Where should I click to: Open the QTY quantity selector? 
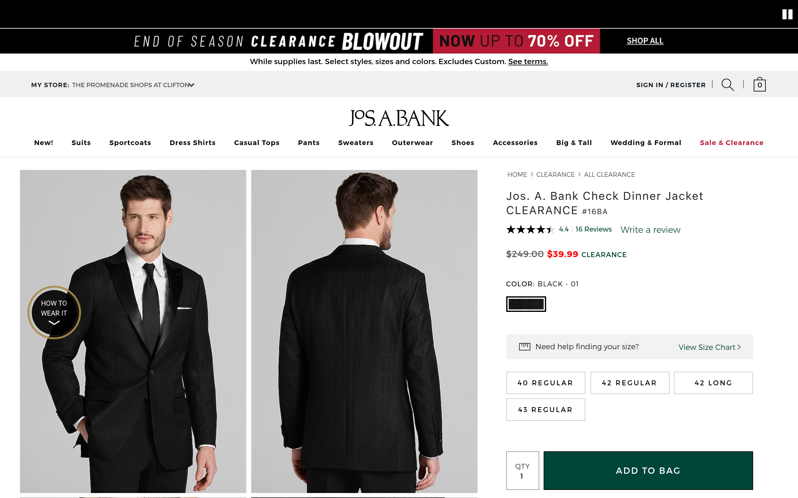tap(522, 471)
